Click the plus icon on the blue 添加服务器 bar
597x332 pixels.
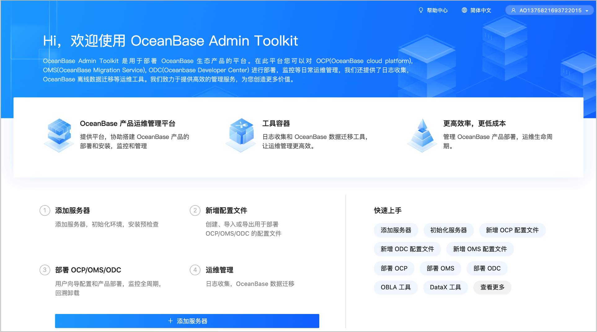[170, 321]
